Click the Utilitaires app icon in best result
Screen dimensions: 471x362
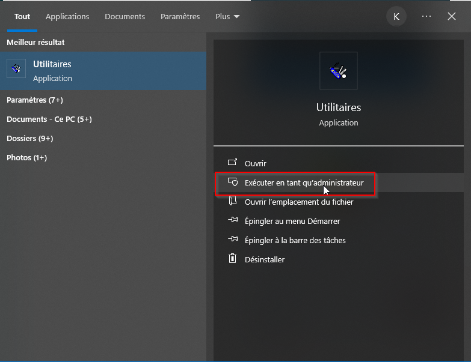pyautogui.click(x=16, y=68)
